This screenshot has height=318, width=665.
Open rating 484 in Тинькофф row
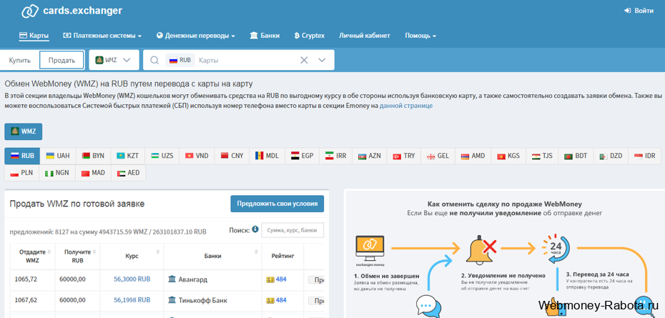[281, 300]
